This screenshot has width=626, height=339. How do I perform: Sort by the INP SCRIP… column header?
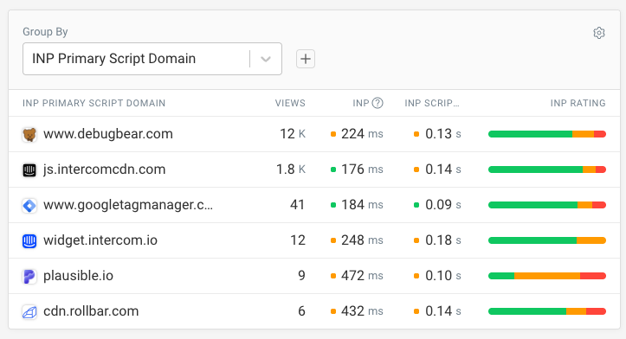point(432,103)
